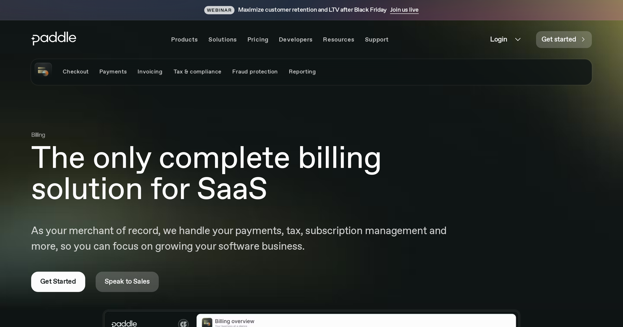Click the headline 'The only complete billing solution'
The image size is (623, 327).
point(206,173)
